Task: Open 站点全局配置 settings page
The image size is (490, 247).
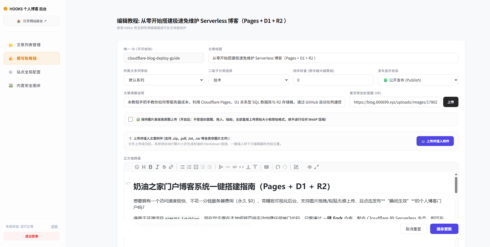Action: coord(32,72)
